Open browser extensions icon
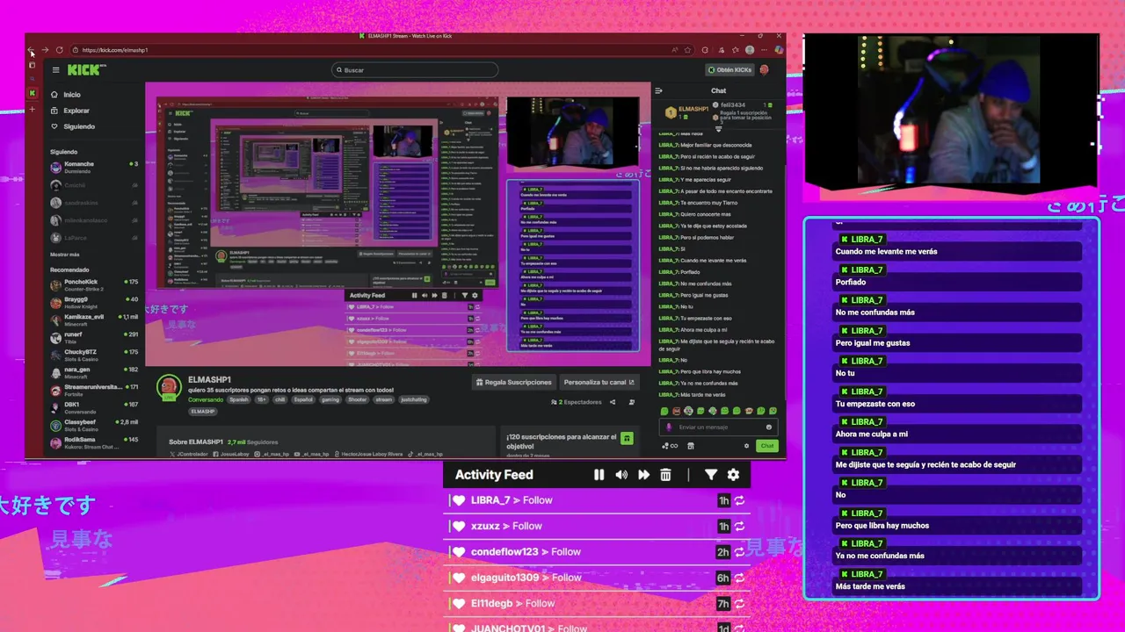 coord(705,50)
